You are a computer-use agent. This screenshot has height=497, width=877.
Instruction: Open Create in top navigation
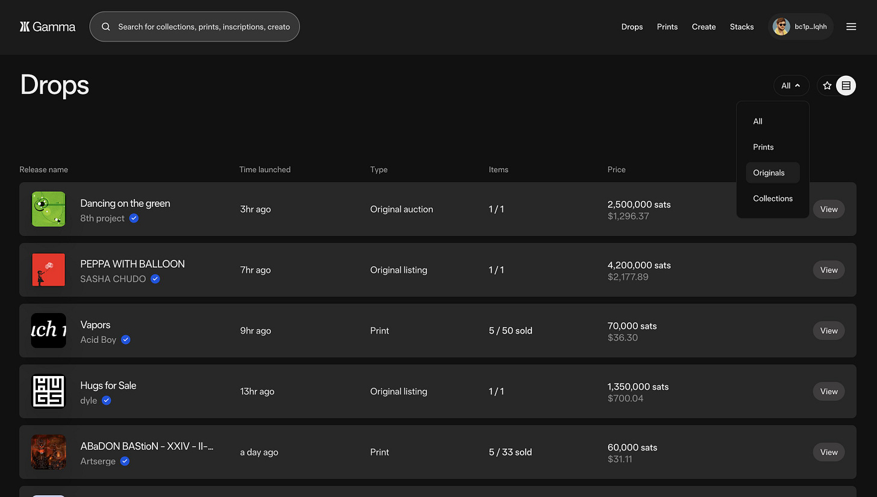tap(704, 26)
